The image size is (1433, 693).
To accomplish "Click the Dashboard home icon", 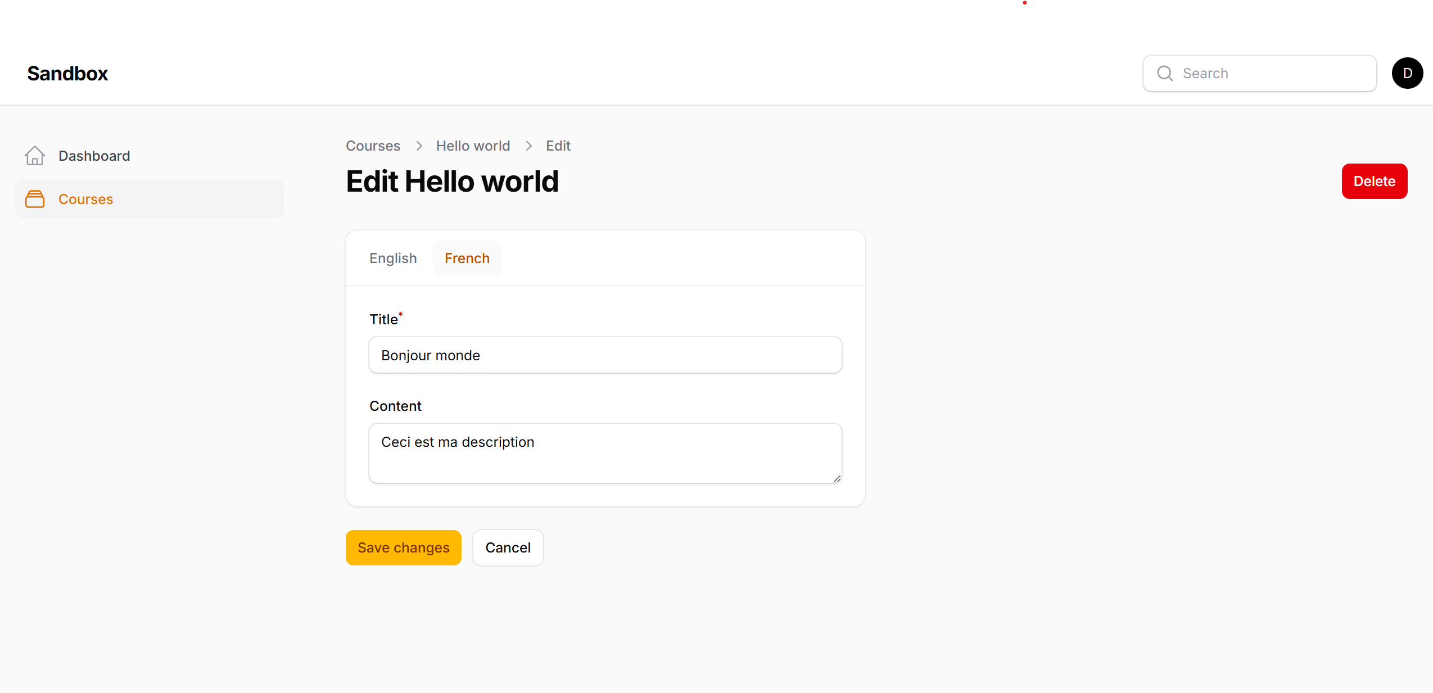I will [x=35, y=156].
